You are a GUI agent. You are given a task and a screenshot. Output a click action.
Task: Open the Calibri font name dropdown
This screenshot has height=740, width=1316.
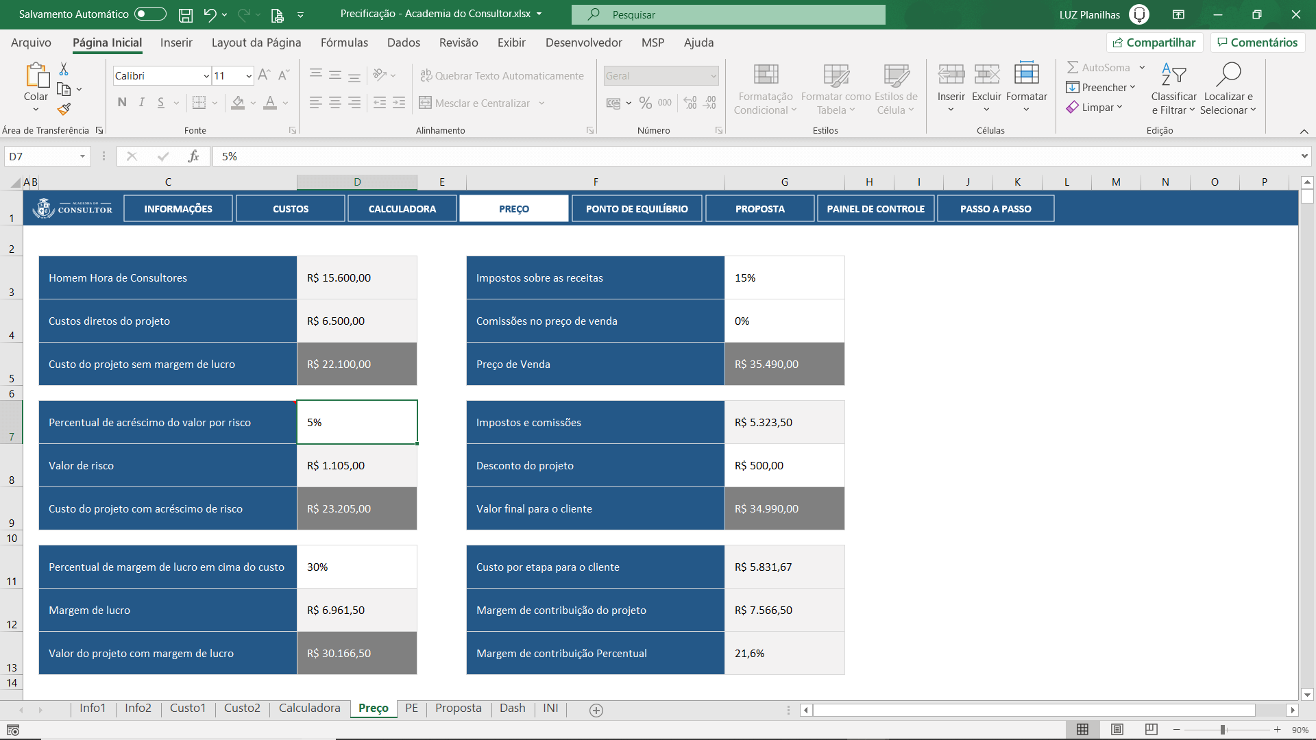[206, 76]
